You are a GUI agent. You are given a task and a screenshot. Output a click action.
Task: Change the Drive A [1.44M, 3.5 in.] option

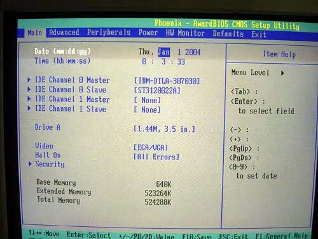point(164,129)
